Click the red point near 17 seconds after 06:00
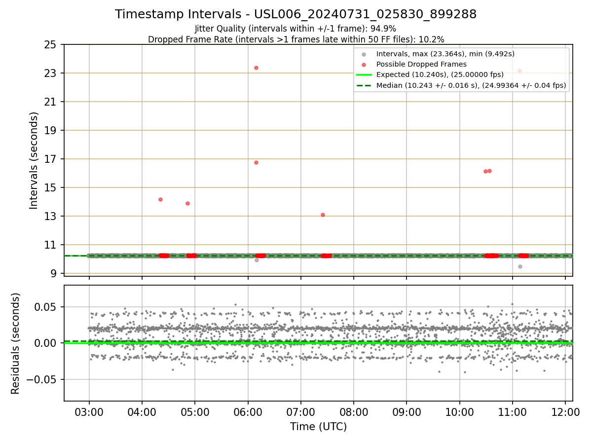This screenshot has width=592, height=444. click(256, 162)
